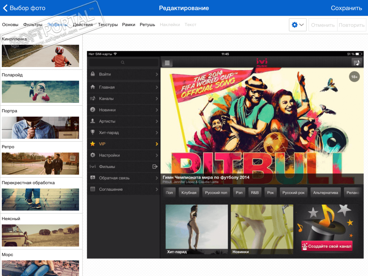Screen dimensions: 368x276
Task: Expand the Соглашение row chevron
Action: (157, 189)
